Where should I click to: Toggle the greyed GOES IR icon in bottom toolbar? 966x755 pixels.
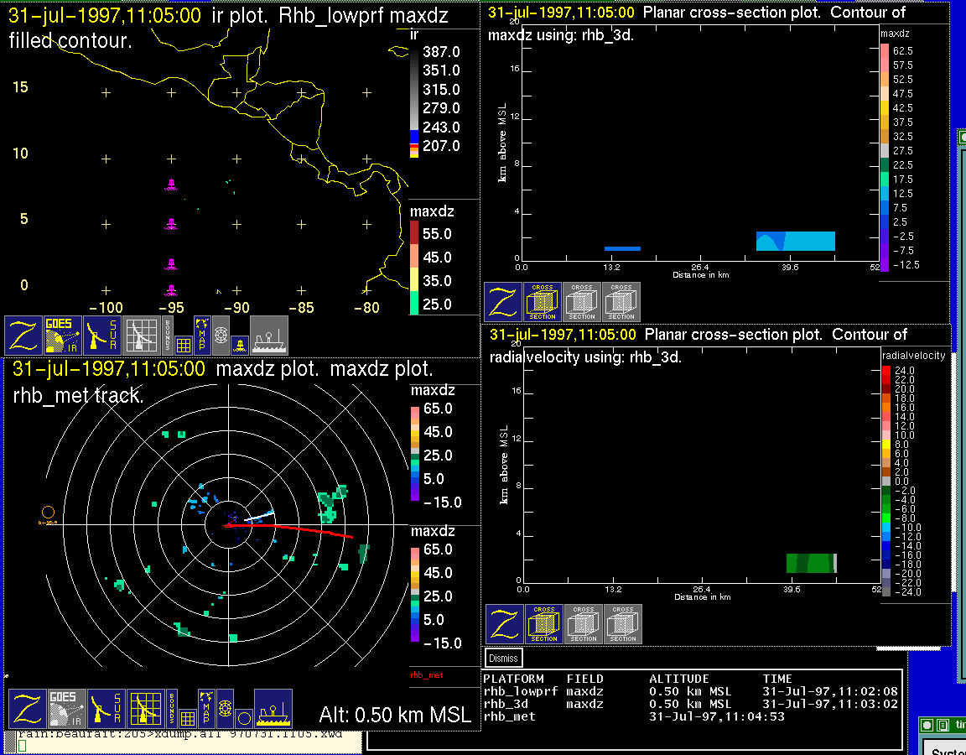click(x=66, y=709)
